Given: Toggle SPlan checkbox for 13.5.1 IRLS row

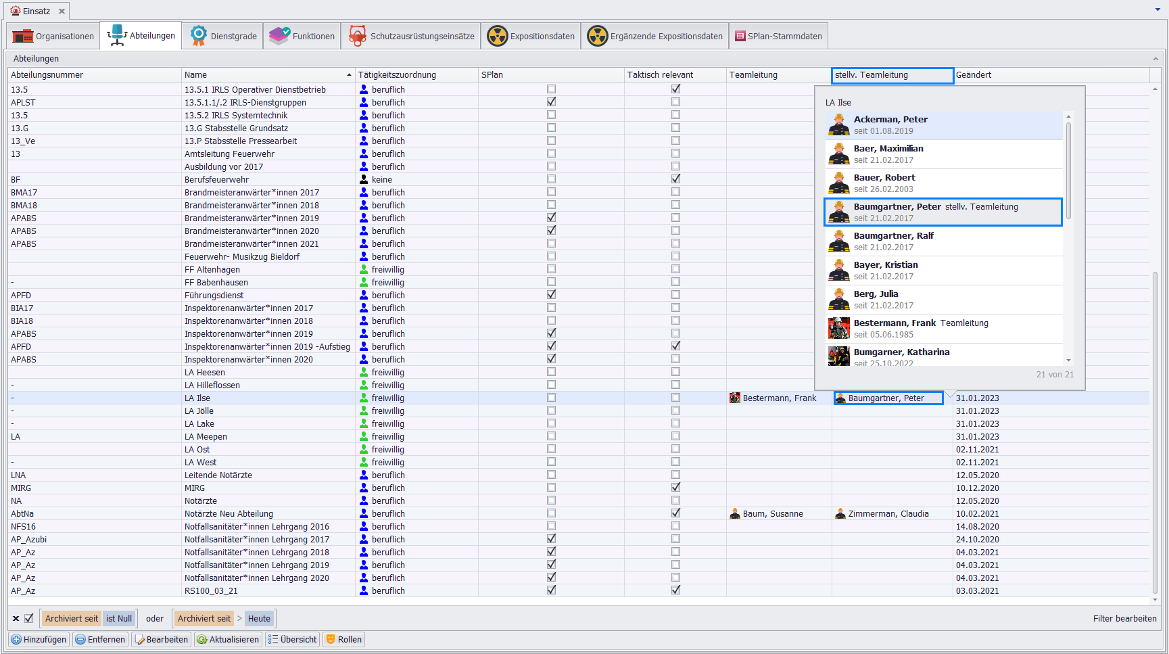Looking at the screenshot, I should (x=551, y=89).
